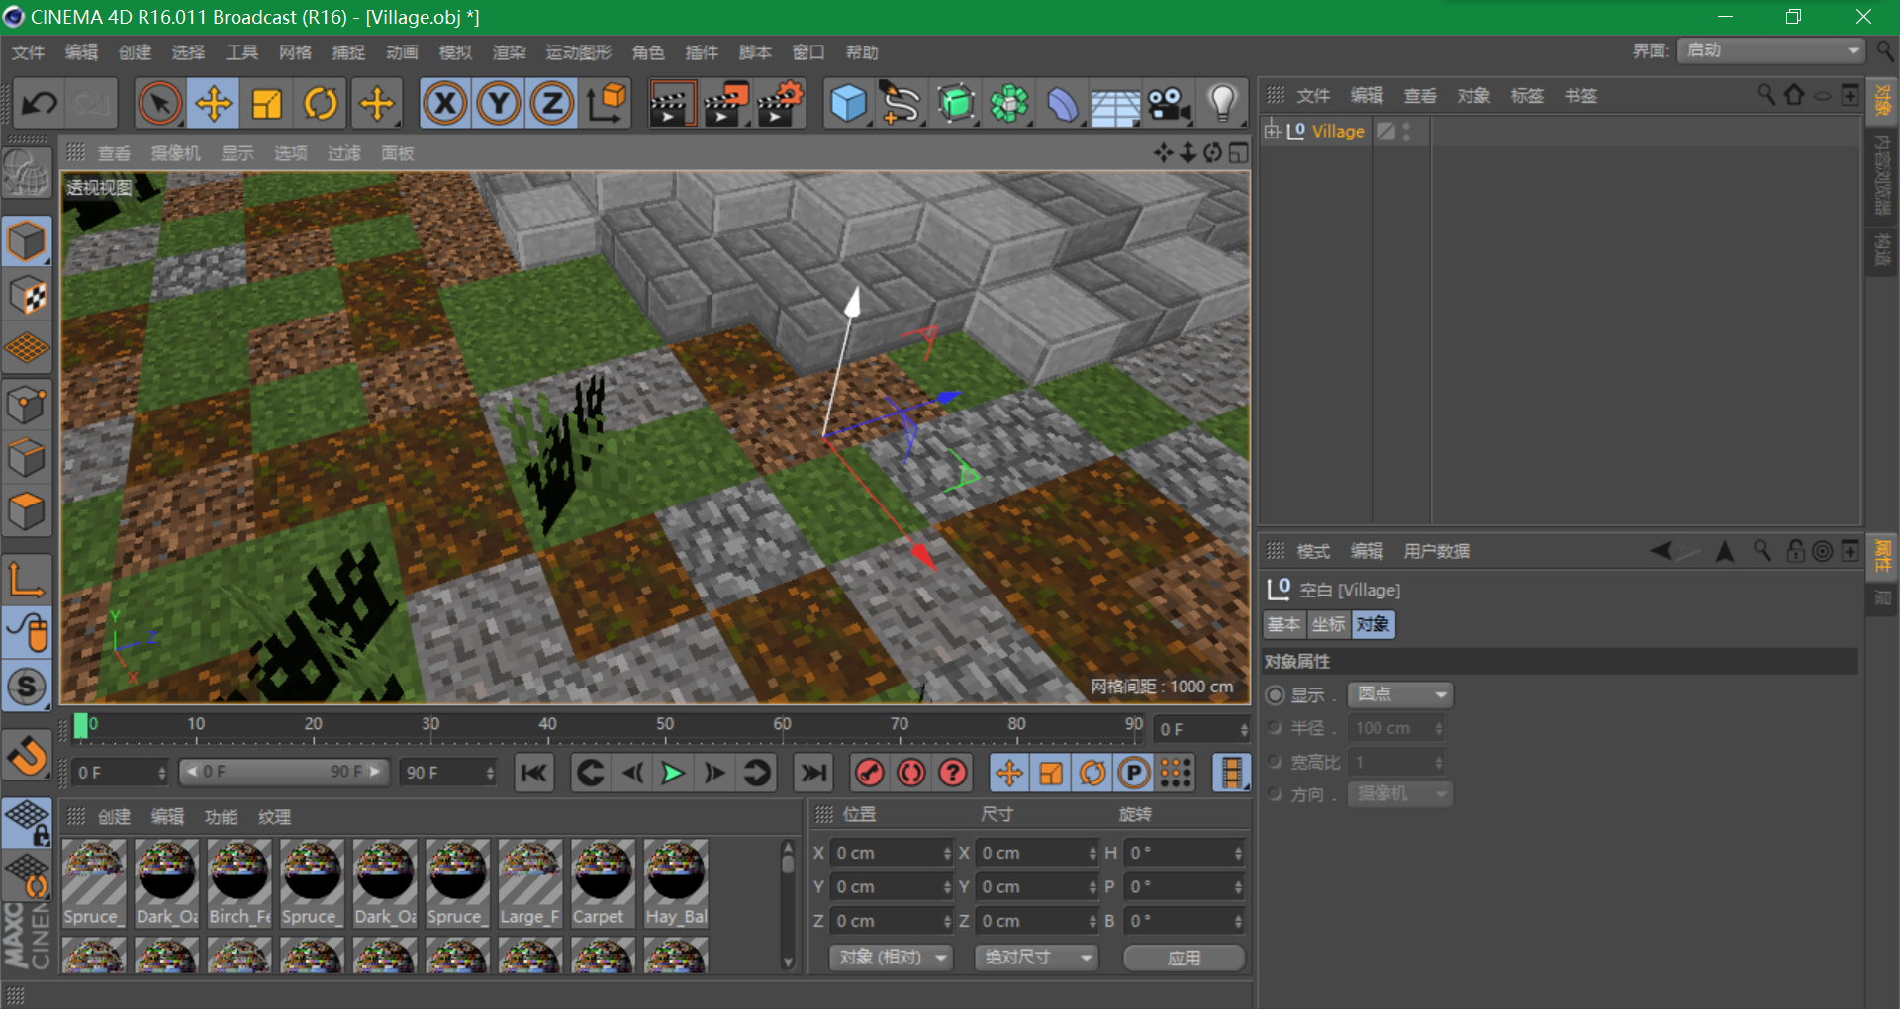Toggle snap magnet S icon
1900x1009 pixels.
point(27,686)
